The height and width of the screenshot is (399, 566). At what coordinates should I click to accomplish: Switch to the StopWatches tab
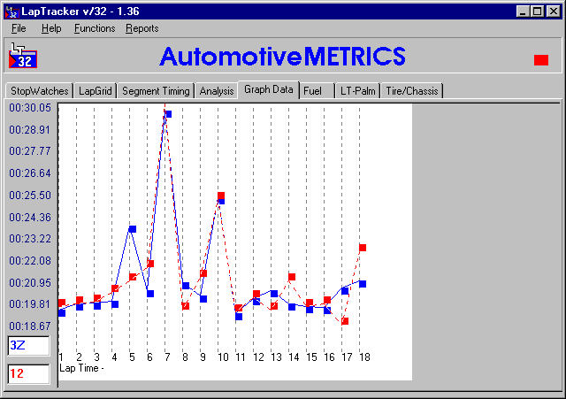(x=39, y=90)
